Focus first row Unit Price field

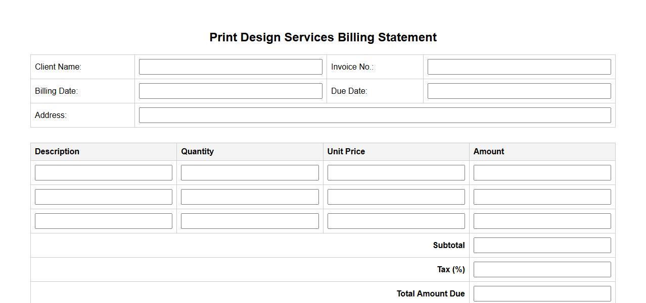pyautogui.click(x=396, y=173)
